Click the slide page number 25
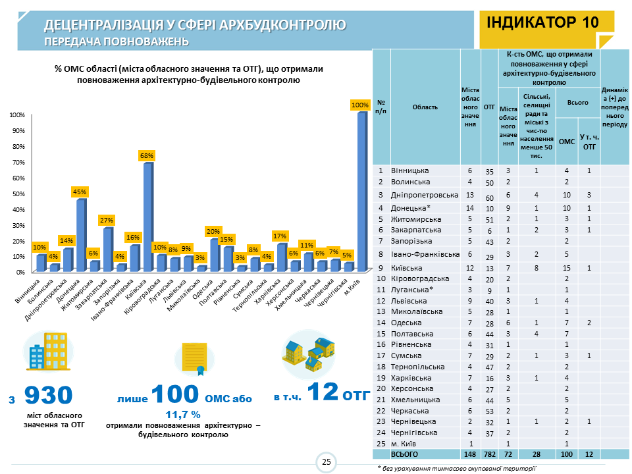The image size is (632, 474). coord(326,463)
